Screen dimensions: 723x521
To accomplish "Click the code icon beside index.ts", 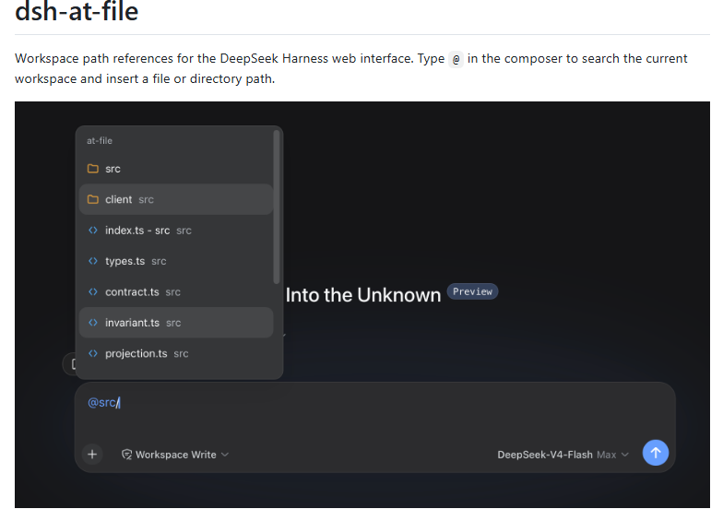I will point(93,231).
